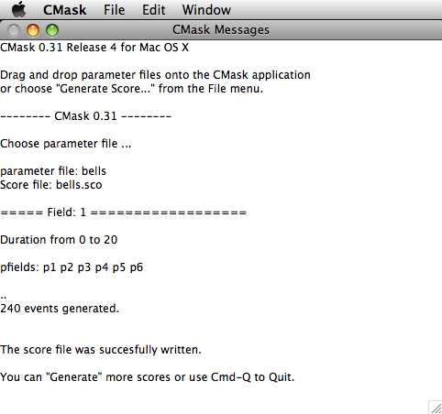Open the File menu
The image size is (442, 414).
pyautogui.click(x=114, y=10)
